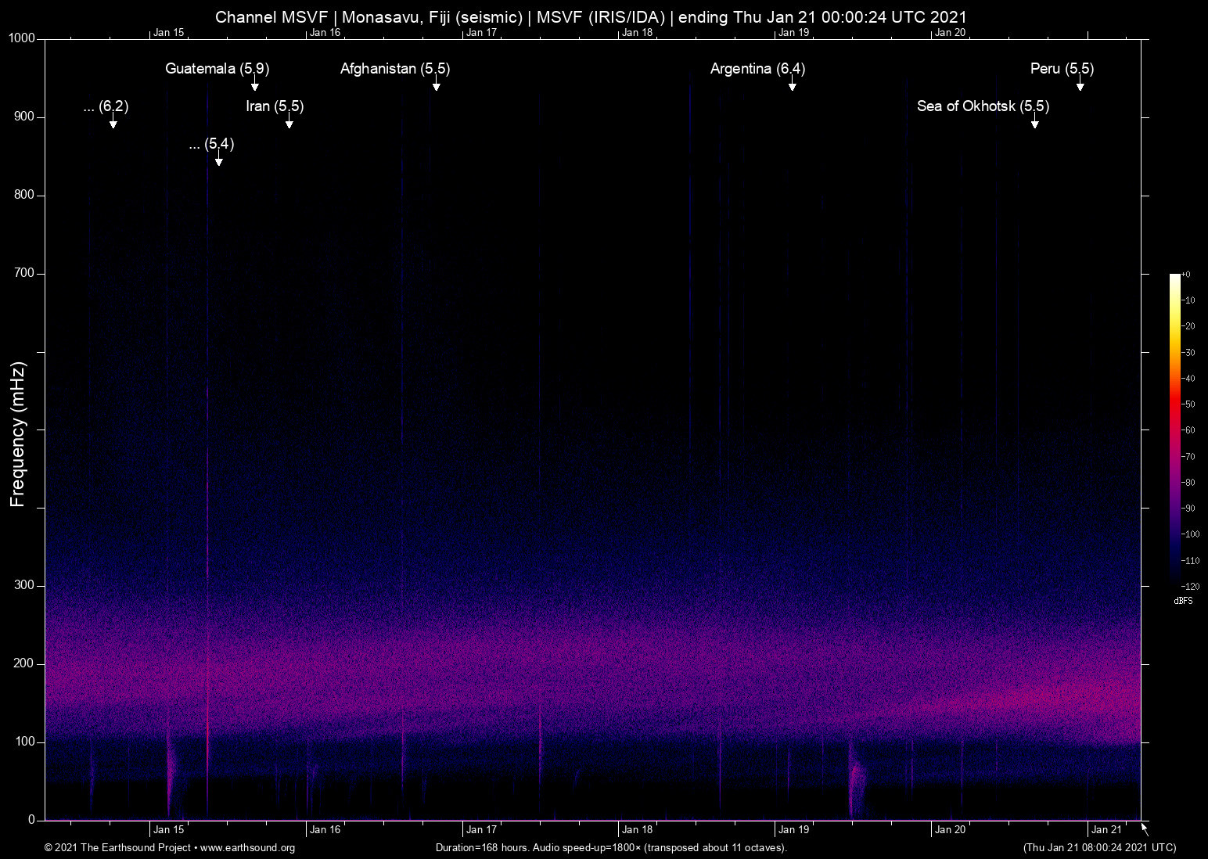Image resolution: width=1208 pixels, height=859 pixels.
Task: Click the Channel MSVF spectrogram title
Action: [x=591, y=17]
